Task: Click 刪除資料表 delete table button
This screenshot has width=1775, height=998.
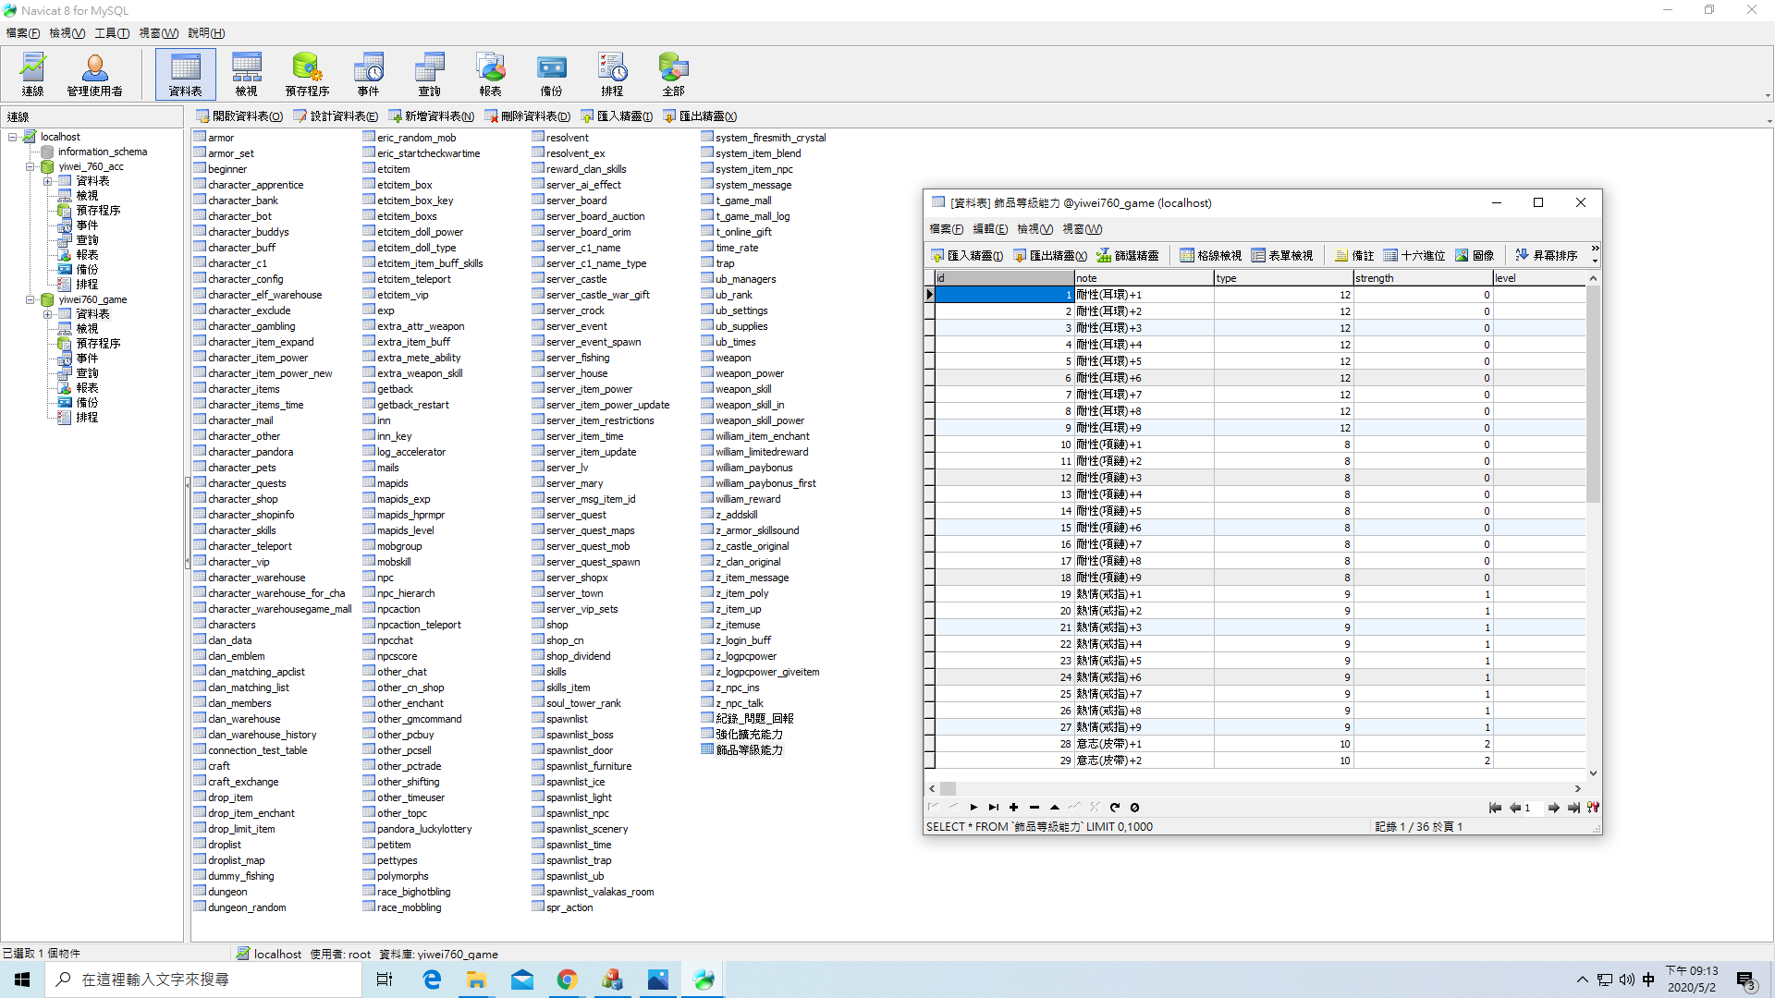Action: point(528,116)
